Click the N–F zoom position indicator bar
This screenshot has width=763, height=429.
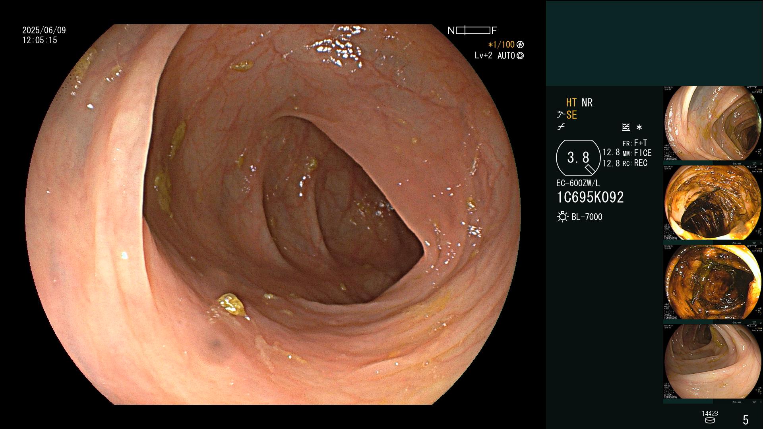pos(473,31)
